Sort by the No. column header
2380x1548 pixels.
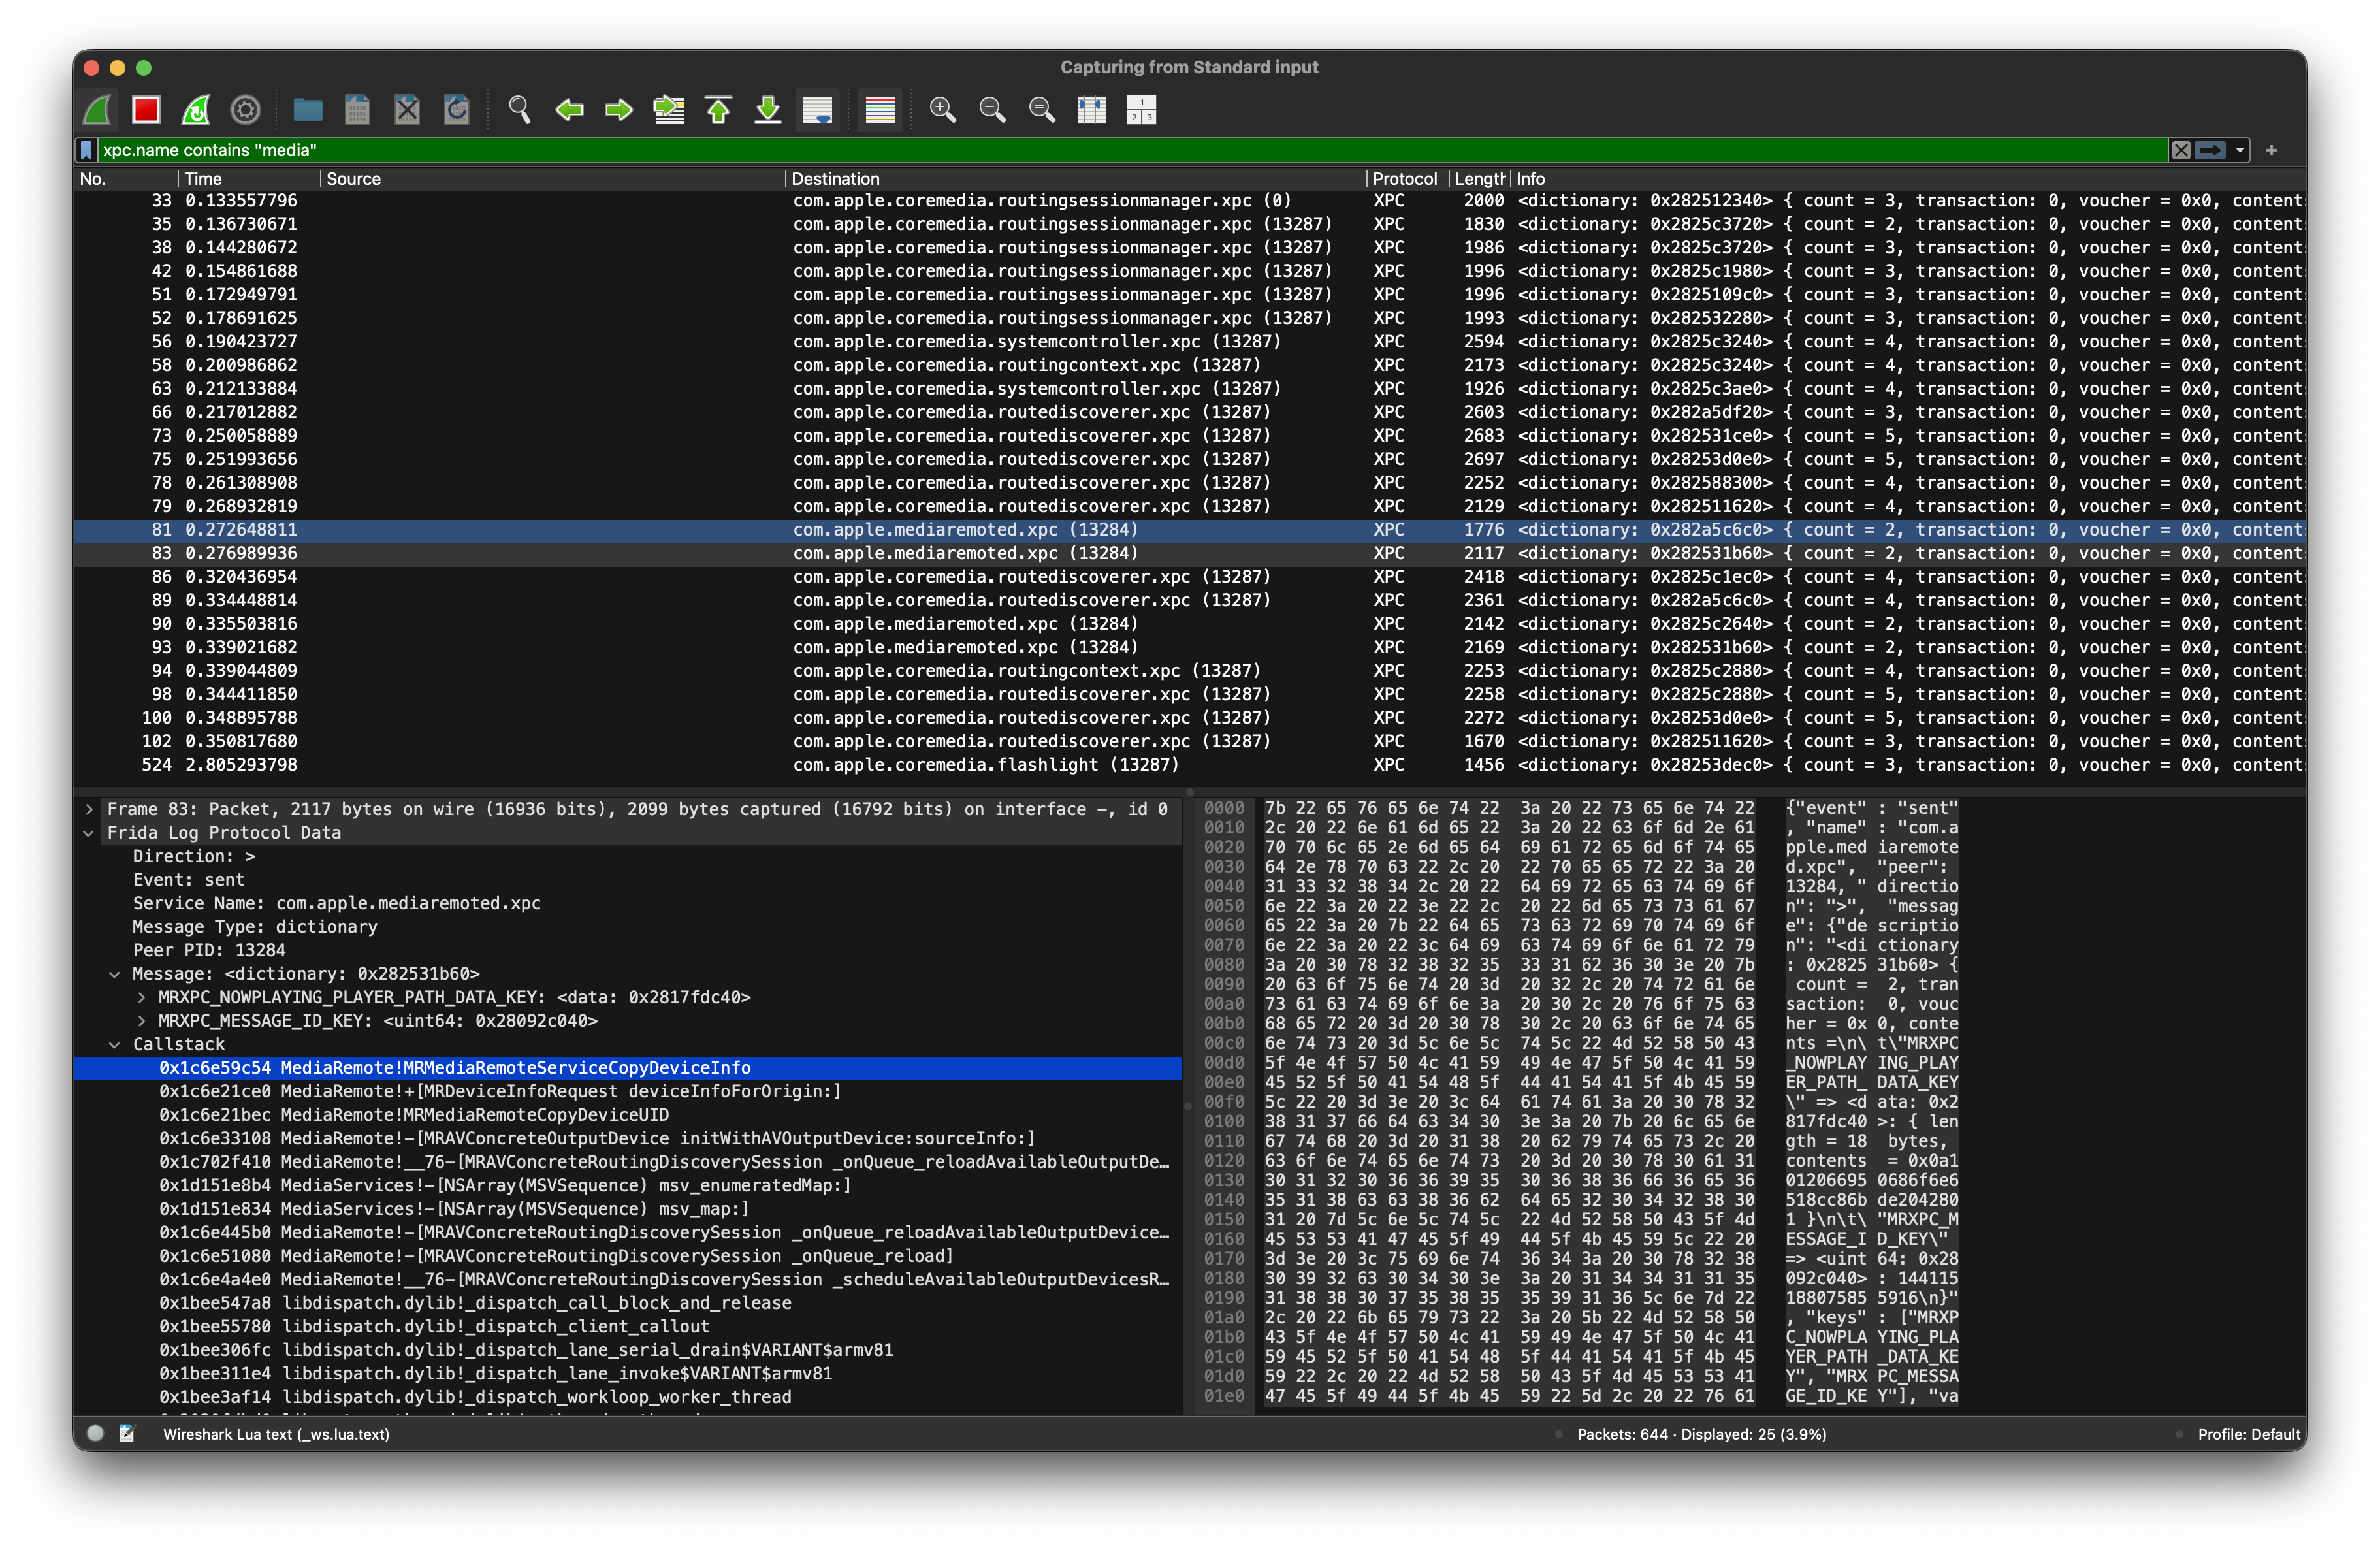pos(126,179)
